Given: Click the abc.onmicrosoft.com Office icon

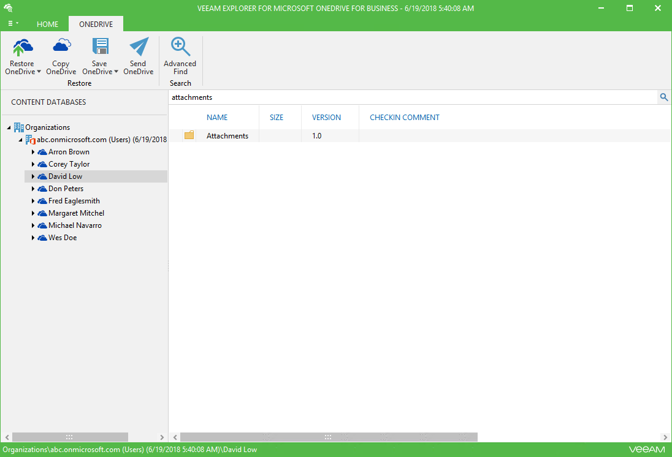Looking at the screenshot, I should 30,140.
